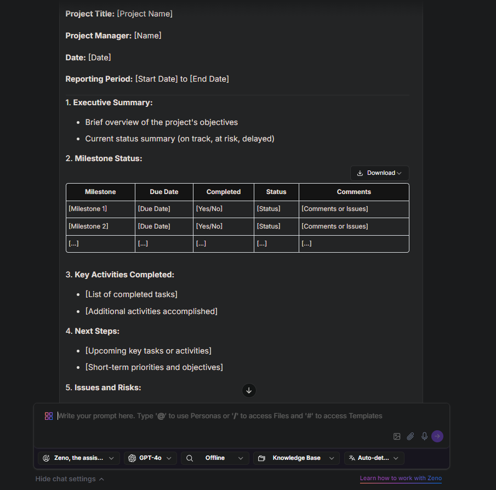This screenshot has width=496, height=490.
Task: Open the GPT-4o model dropdown
Action: pyautogui.click(x=150, y=458)
